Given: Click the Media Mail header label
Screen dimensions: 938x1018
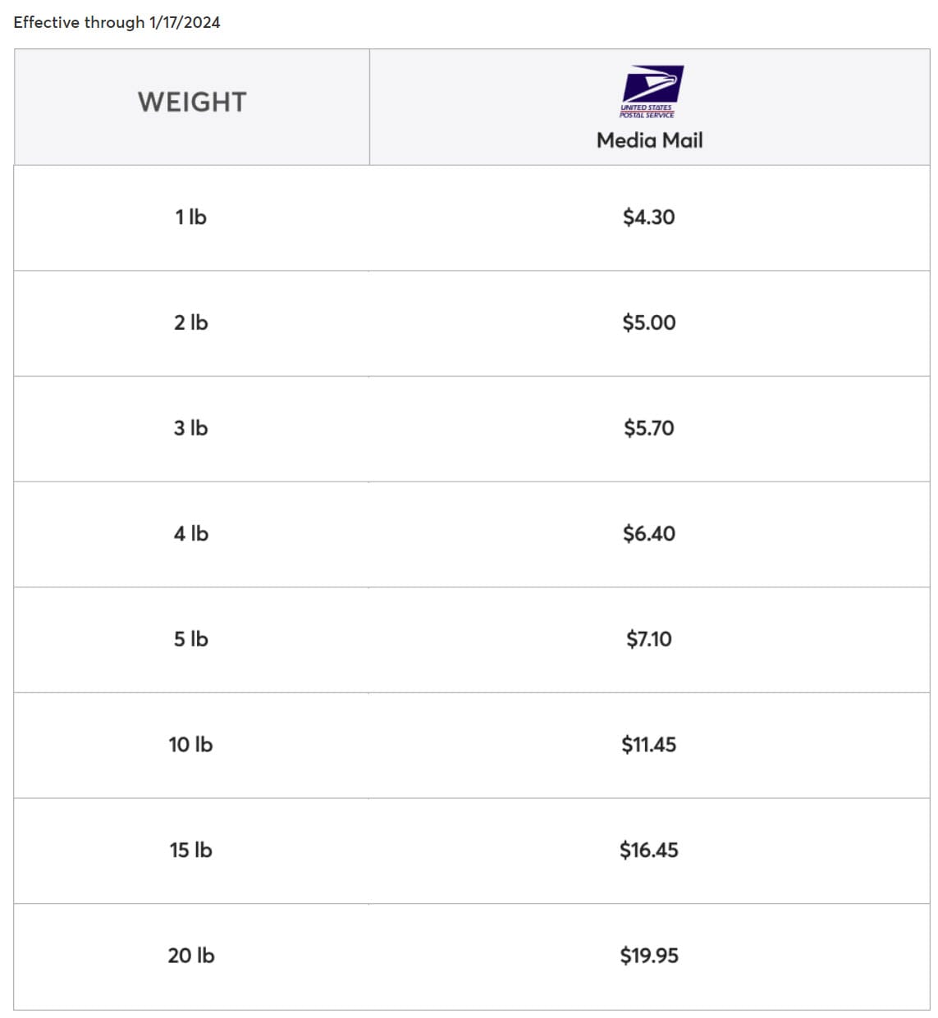Looking at the screenshot, I should pos(649,140).
